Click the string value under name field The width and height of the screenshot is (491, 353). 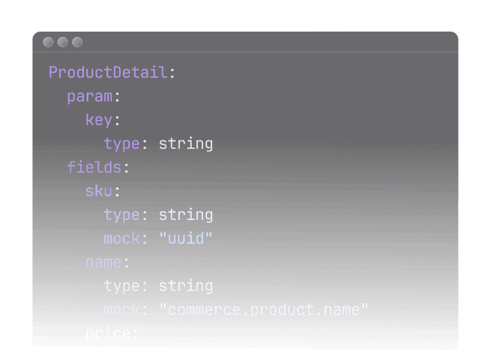186,286
